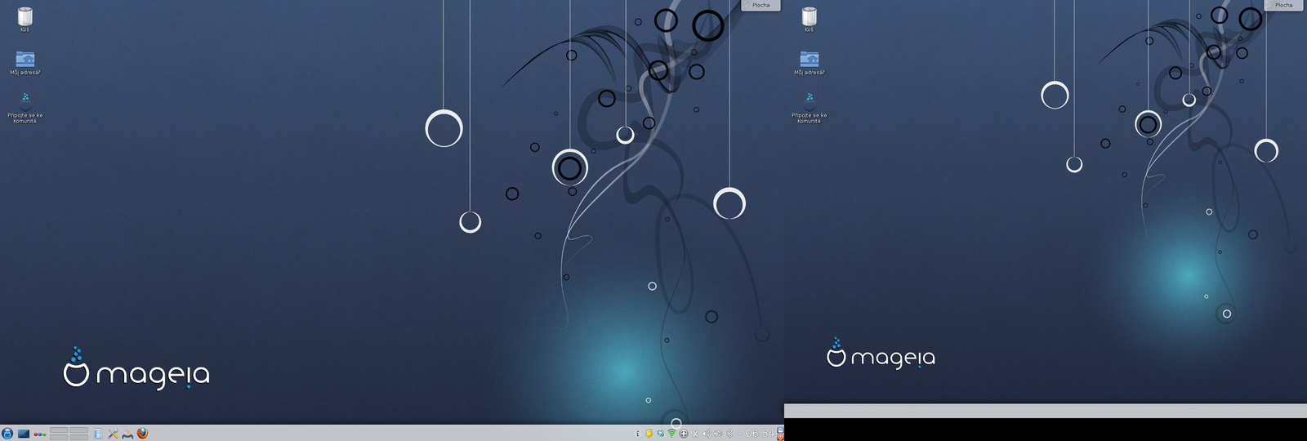Launch the file manager from the panel
Screen dimensions: 1307x441
[98, 434]
